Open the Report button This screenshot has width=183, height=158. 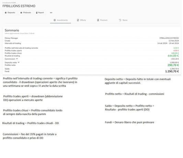tap(40, 13)
